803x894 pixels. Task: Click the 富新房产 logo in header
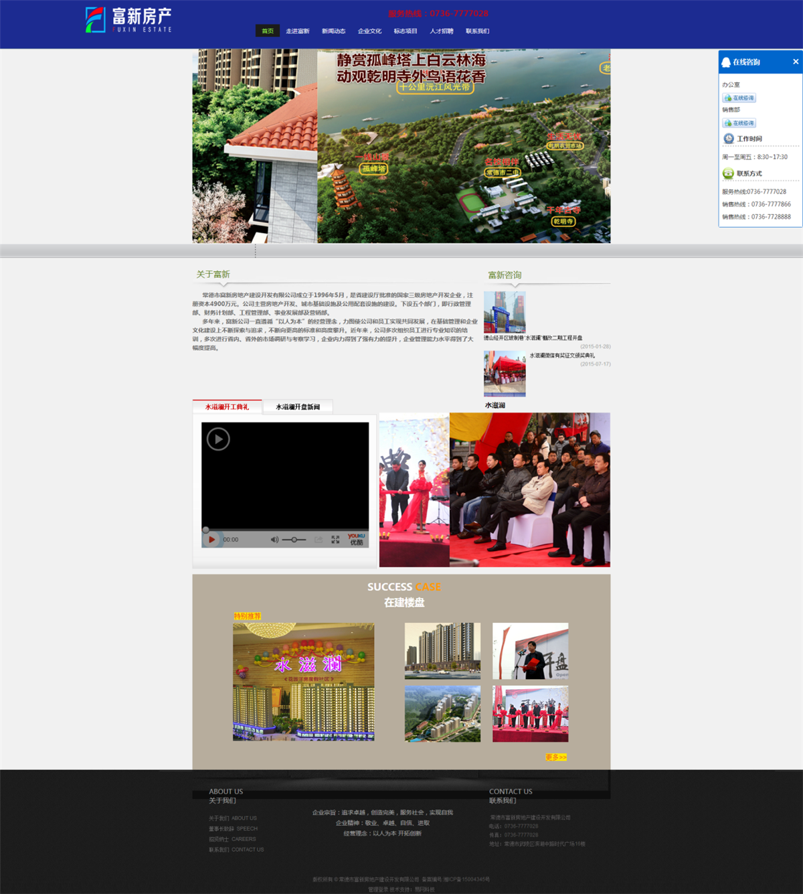129,20
